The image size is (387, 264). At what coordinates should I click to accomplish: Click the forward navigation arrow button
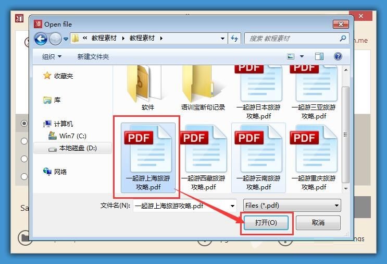coord(55,39)
